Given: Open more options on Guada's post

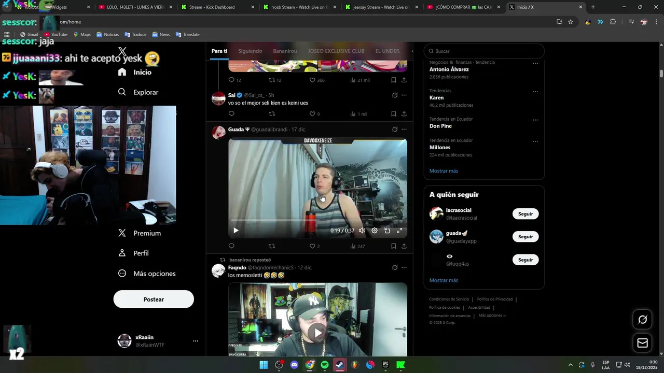Looking at the screenshot, I should coord(404,130).
